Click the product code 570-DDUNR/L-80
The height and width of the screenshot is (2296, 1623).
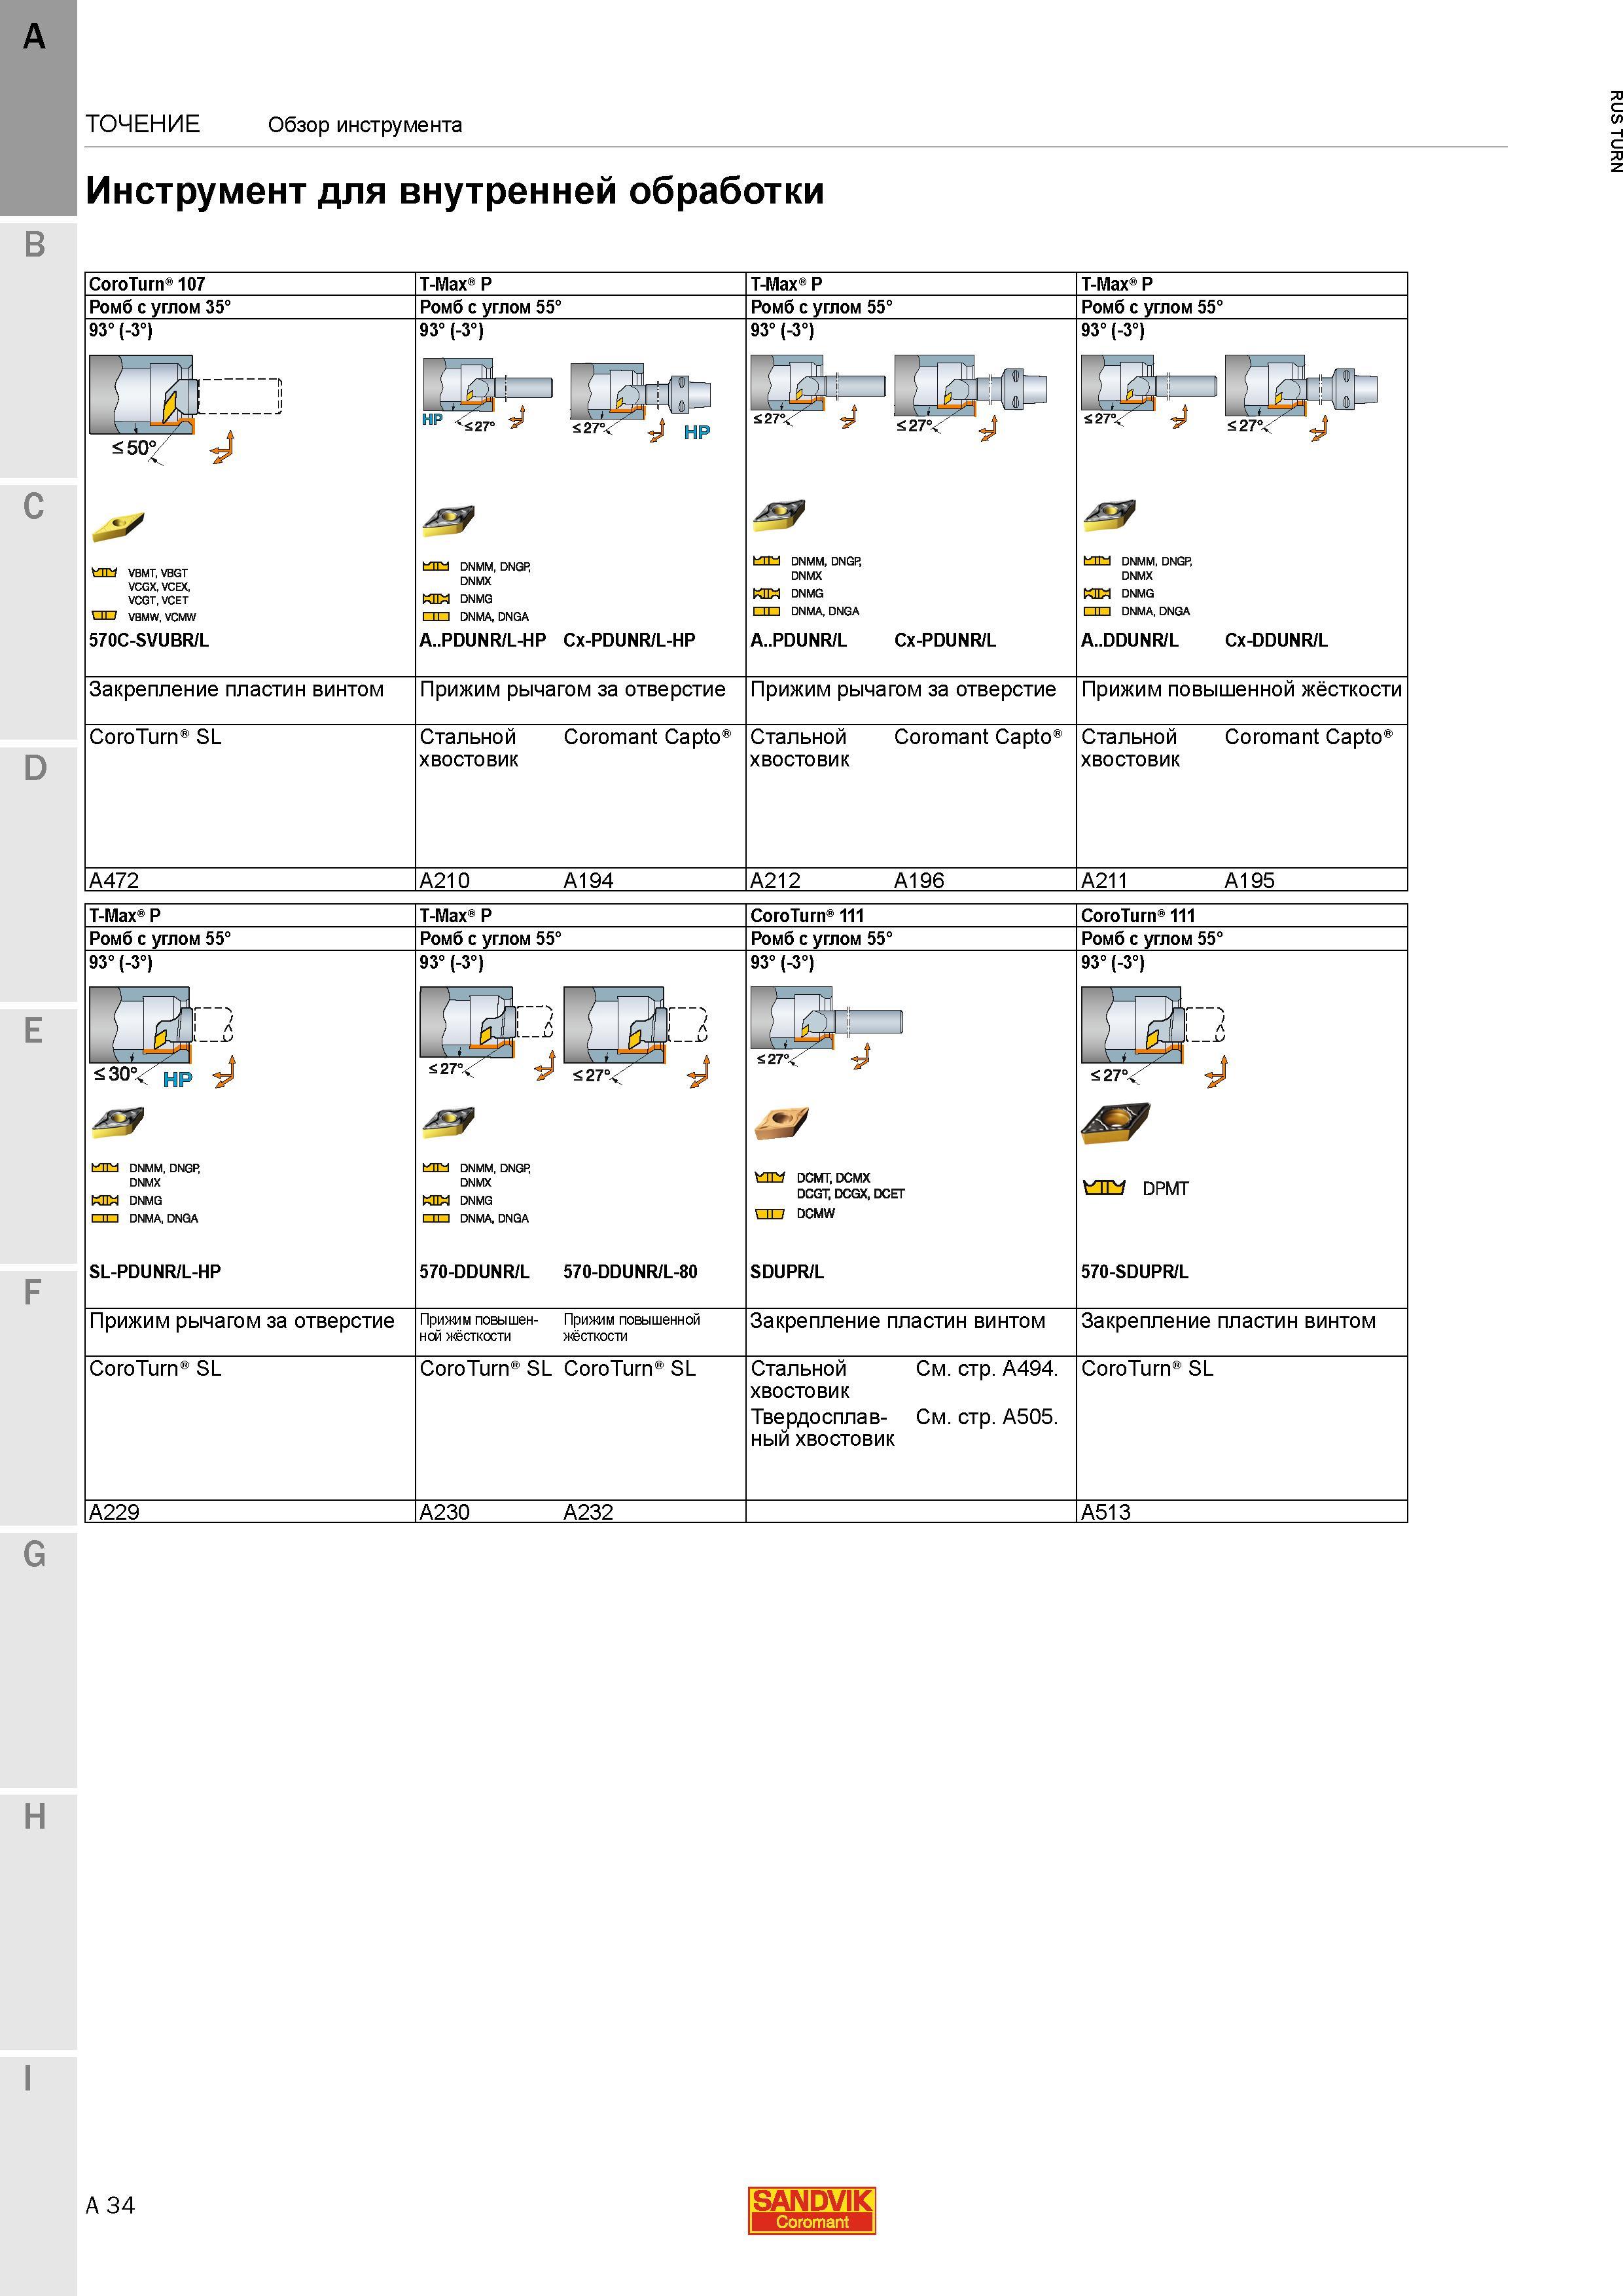point(630,1272)
